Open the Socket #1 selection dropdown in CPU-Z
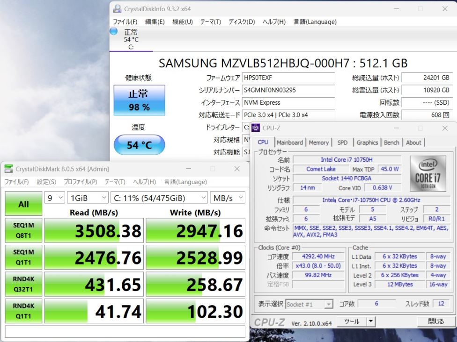This screenshot has width=457, height=342. [309, 304]
